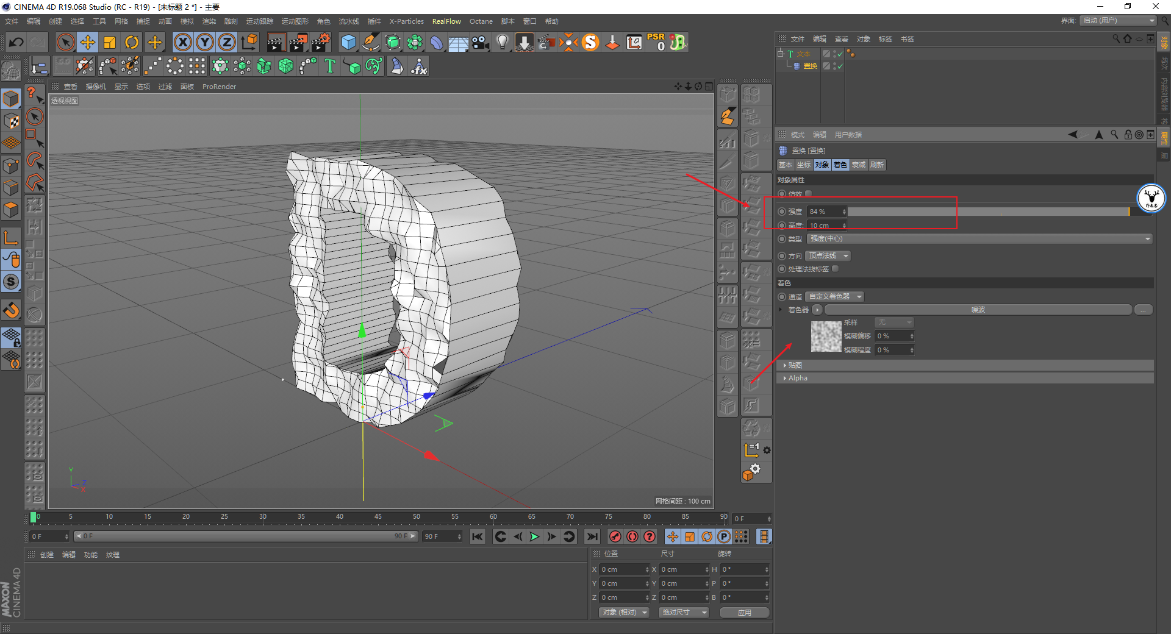Click the 应用 apply button
The height and width of the screenshot is (634, 1171).
coord(744,613)
